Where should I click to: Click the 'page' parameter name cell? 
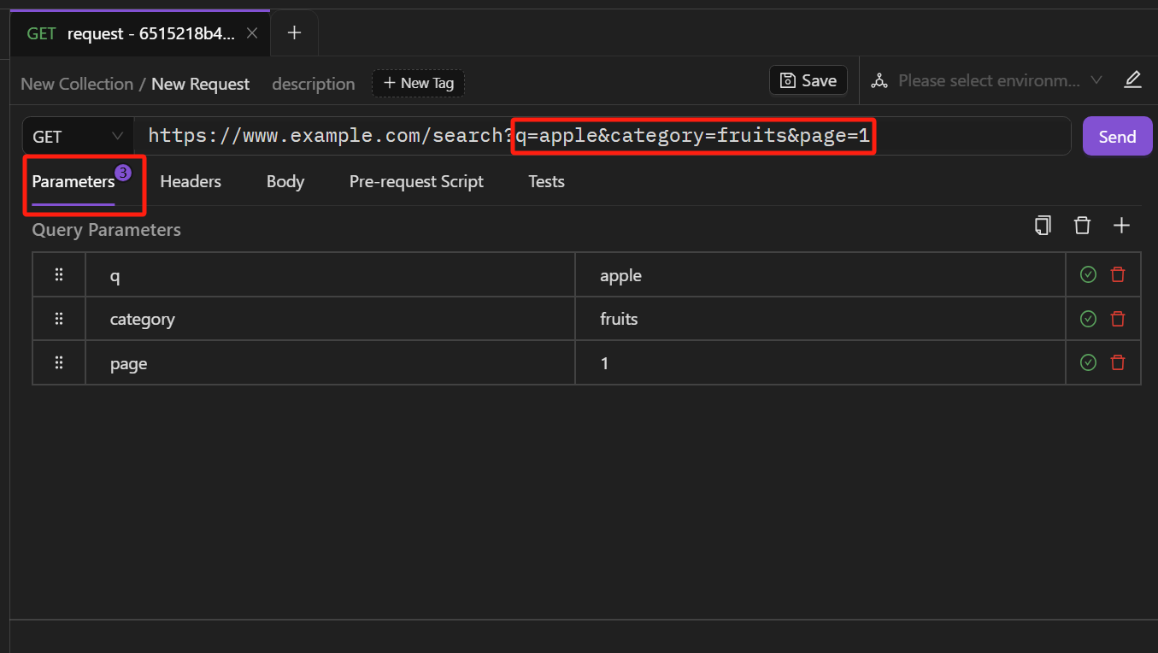(330, 363)
